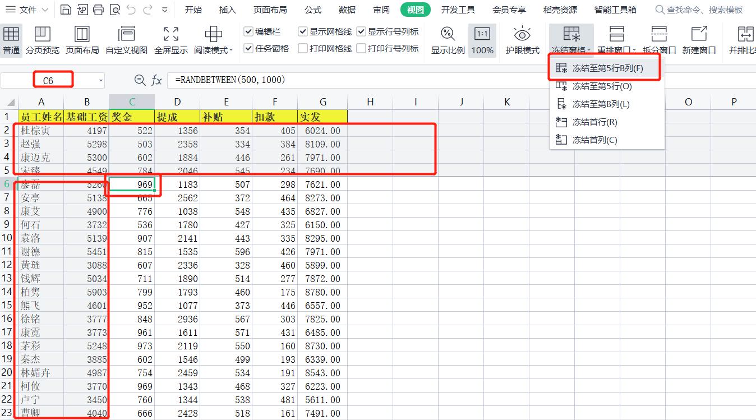
Task: Switch to the 开始 ribbon tab
Action: (193, 9)
